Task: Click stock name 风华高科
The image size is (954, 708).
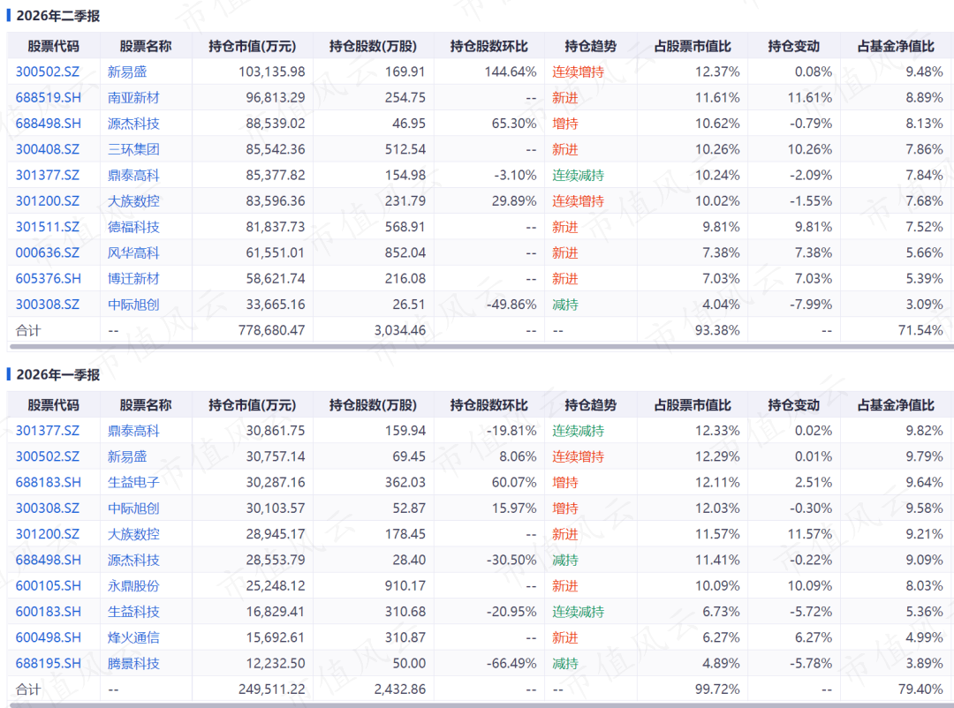Action: (133, 252)
